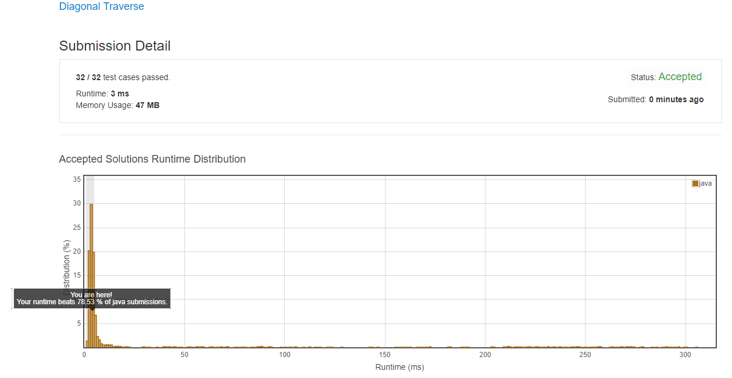This screenshot has height=378, width=732.
Task: Click the 200 tick on runtime axis
Action: pyautogui.click(x=485, y=355)
